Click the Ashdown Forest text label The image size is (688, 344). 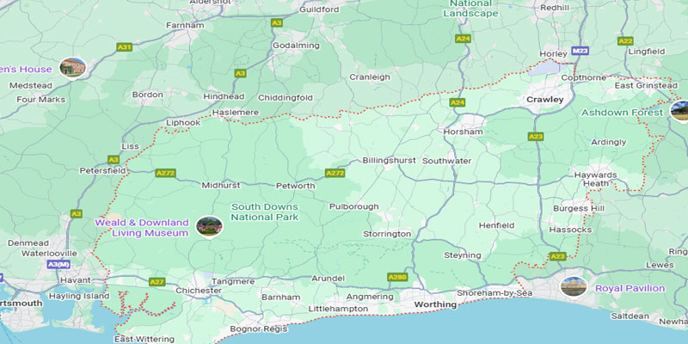622,113
